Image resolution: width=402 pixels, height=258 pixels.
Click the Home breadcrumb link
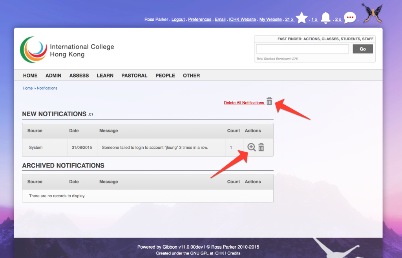click(28, 88)
